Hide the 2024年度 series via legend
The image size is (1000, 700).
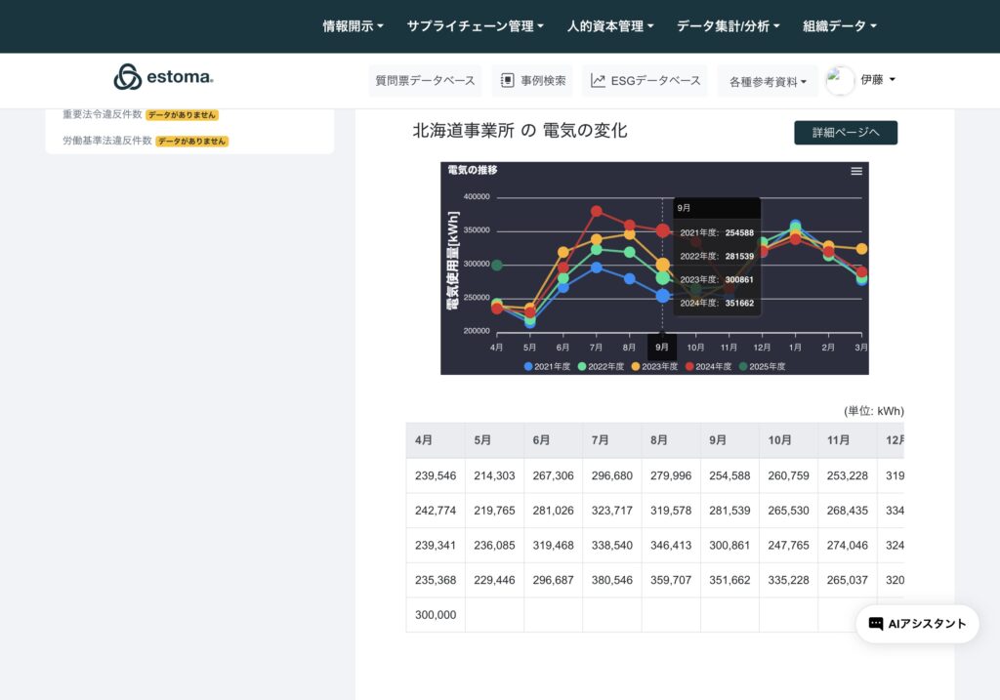click(x=708, y=367)
